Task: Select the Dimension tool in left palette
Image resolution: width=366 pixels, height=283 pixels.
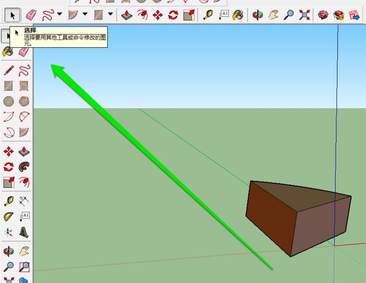Action: point(24,201)
